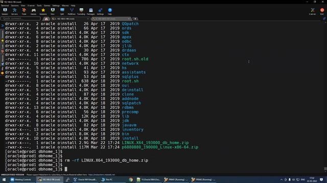Image resolution: width=327 pixels, height=183 pixels.
Task: Click the Exit toolbar icon
Action: [x=322, y=11]
